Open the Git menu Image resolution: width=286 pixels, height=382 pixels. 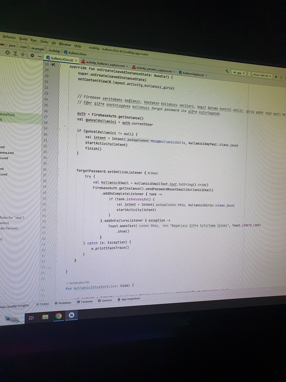[x=53, y=43]
